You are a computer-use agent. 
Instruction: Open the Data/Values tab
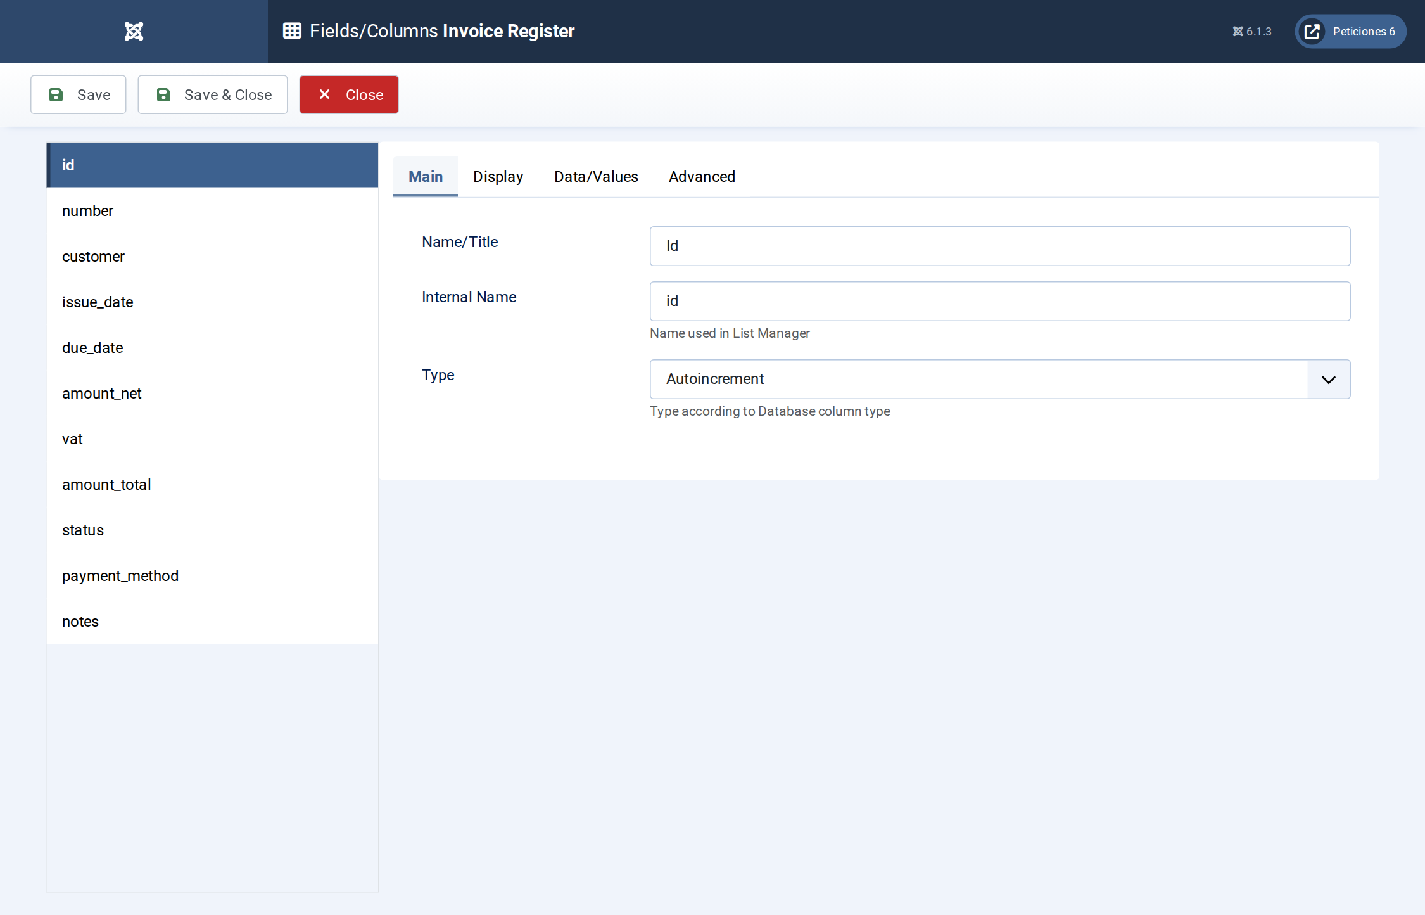(x=596, y=176)
